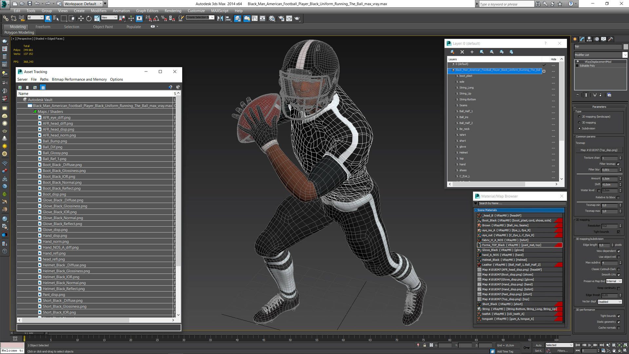Image resolution: width=629 pixels, height=354 pixels.
Task: Open Graph Editors menu
Action: [147, 11]
